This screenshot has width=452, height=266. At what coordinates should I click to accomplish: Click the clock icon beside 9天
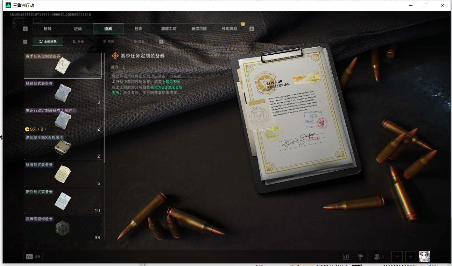27,129
